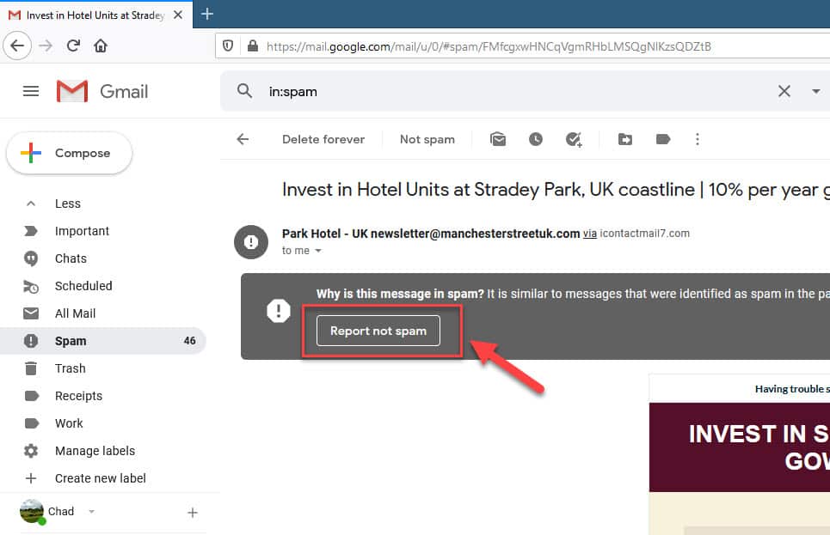Open the Receipts label
Image resolution: width=830 pixels, height=535 pixels.
[x=78, y=396]
